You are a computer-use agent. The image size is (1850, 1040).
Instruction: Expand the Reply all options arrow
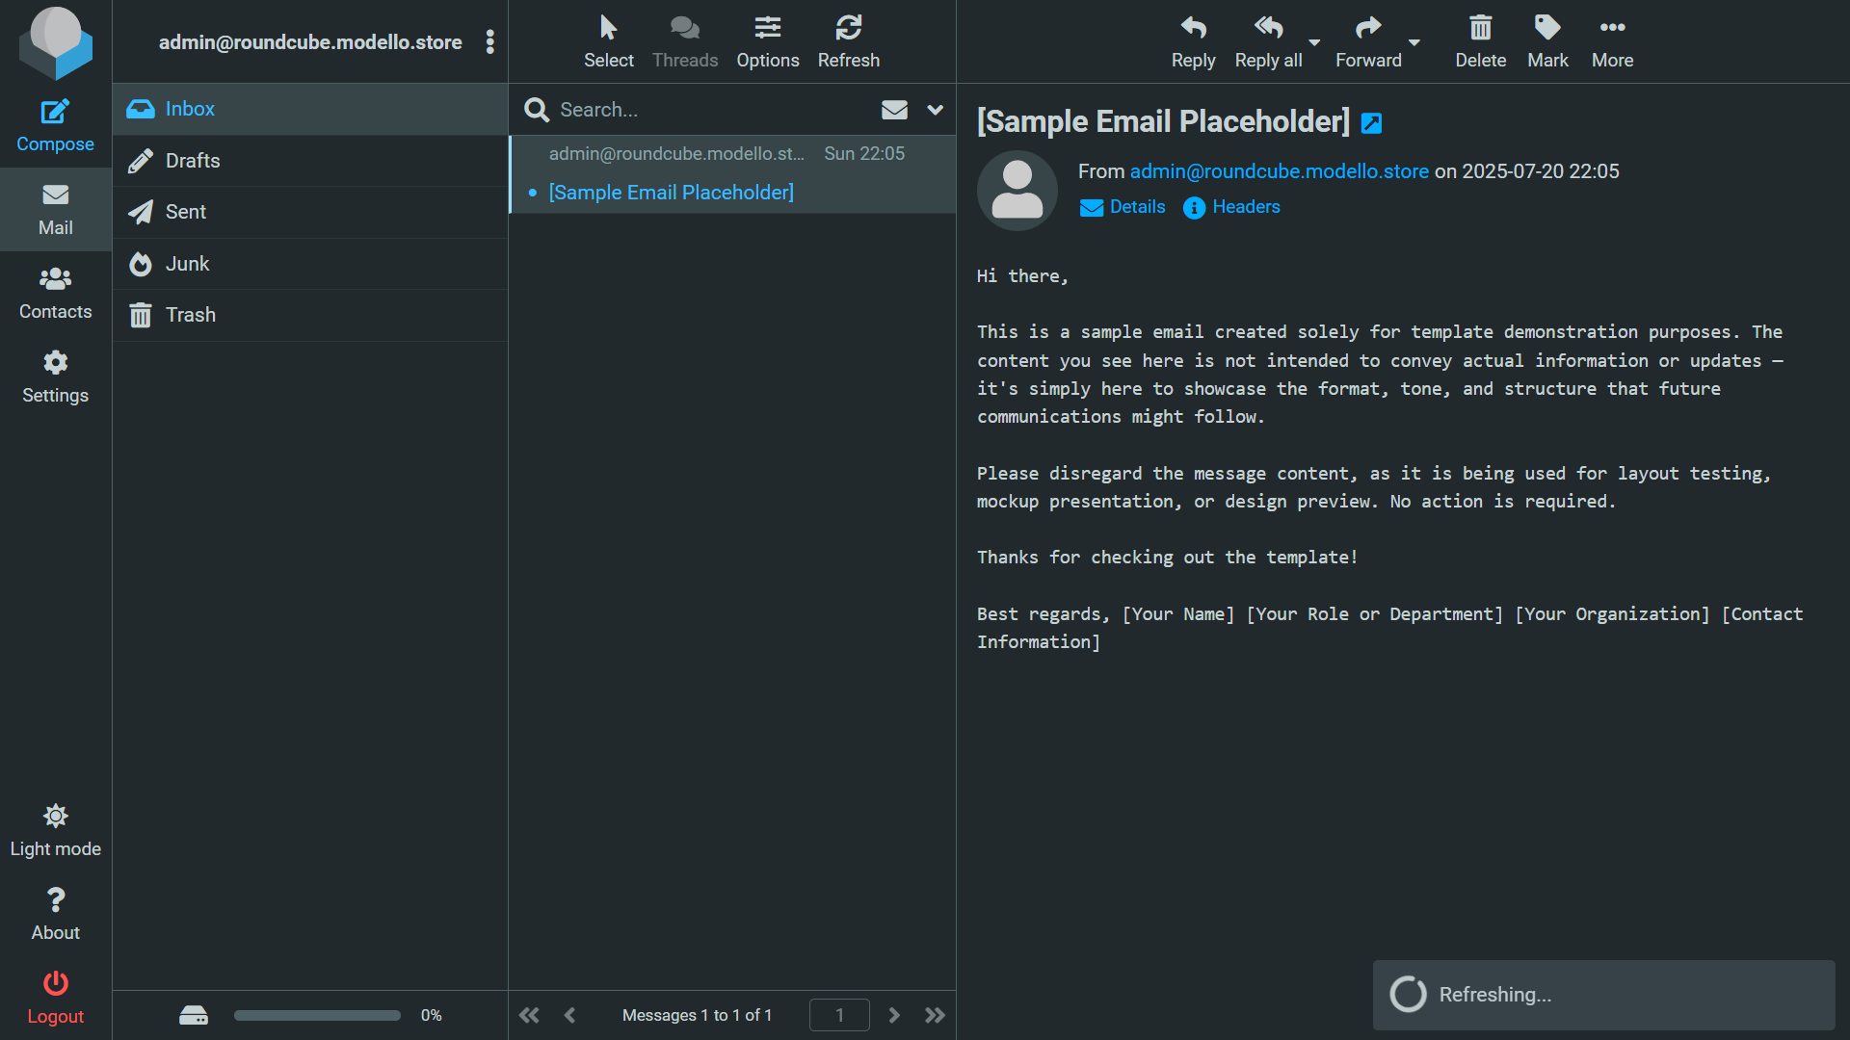[x=1314, y=42]
